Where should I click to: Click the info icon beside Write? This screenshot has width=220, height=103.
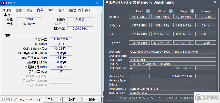tap(170, 11)
